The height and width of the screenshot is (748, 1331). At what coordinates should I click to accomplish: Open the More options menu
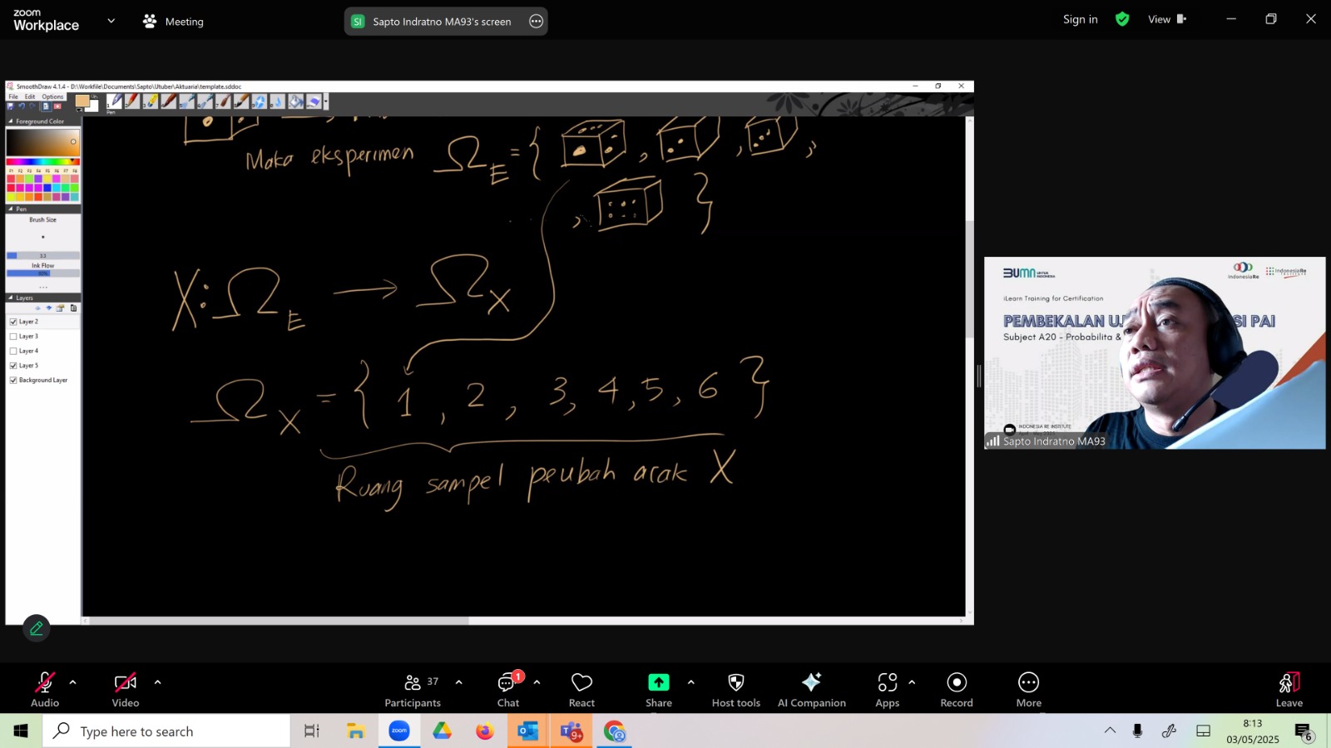(x=1029, y=690)
